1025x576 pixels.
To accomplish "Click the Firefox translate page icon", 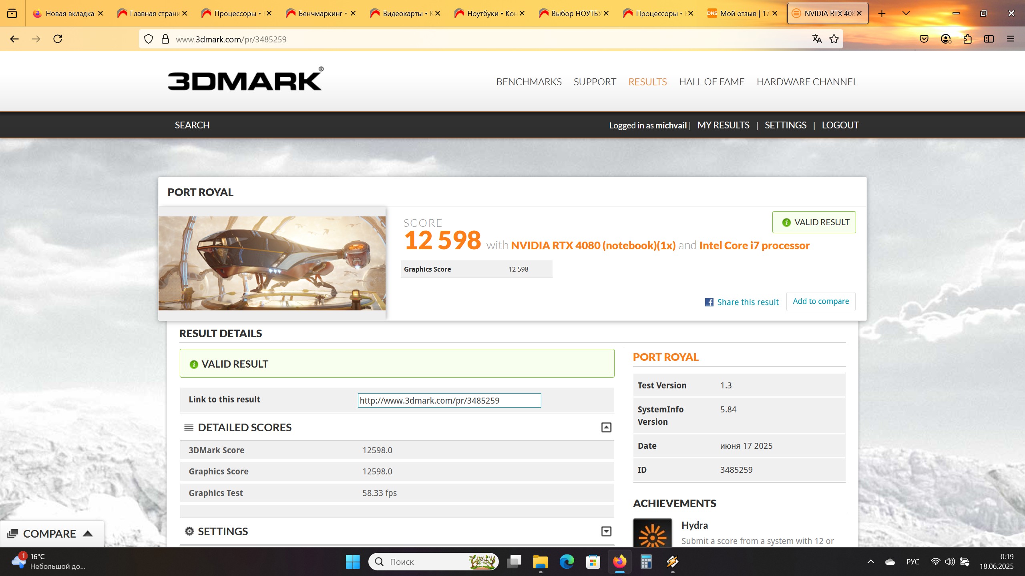I will point(817,39).
